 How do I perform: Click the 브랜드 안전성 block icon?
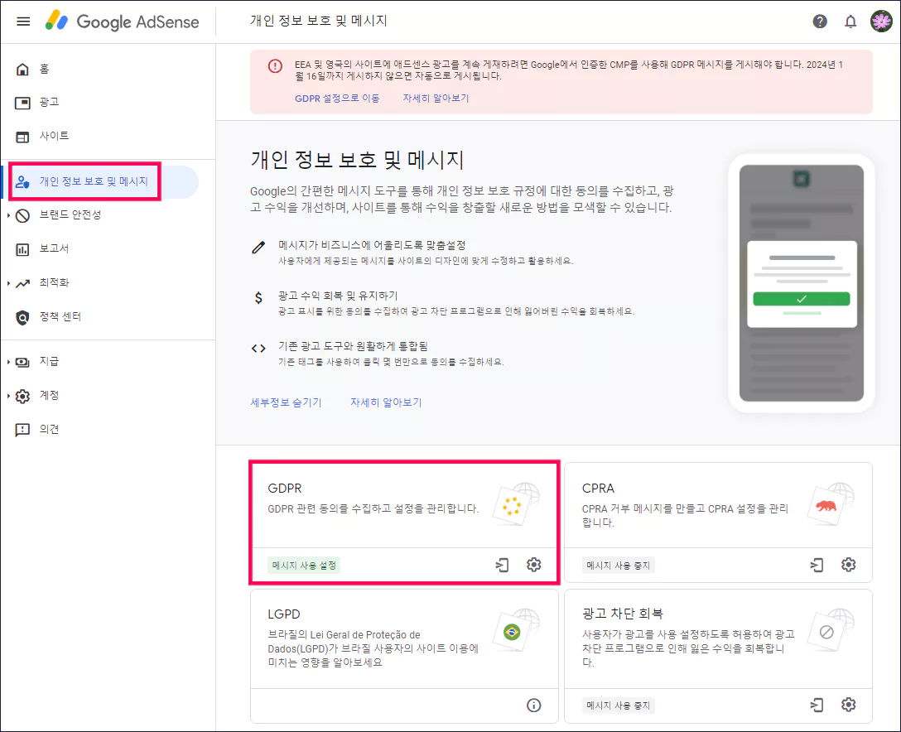pyautogui.click(x=22, y=215)
